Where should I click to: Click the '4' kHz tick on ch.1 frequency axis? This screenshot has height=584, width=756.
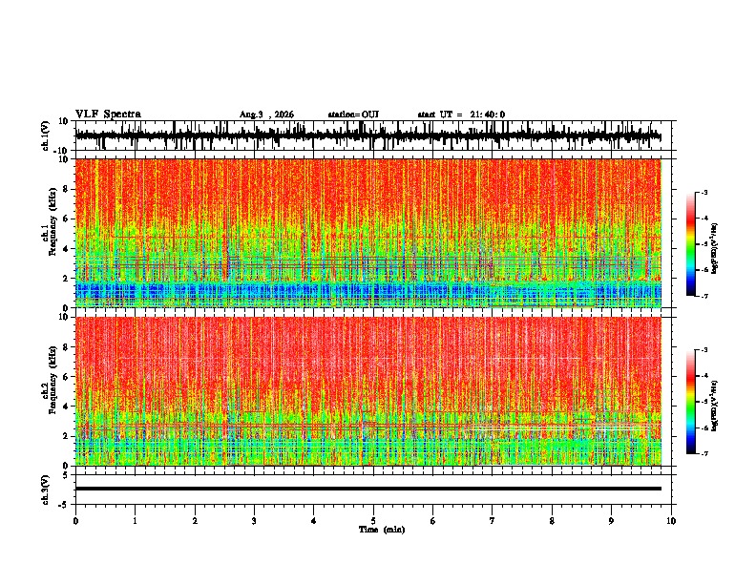click(x=66, y=249)
